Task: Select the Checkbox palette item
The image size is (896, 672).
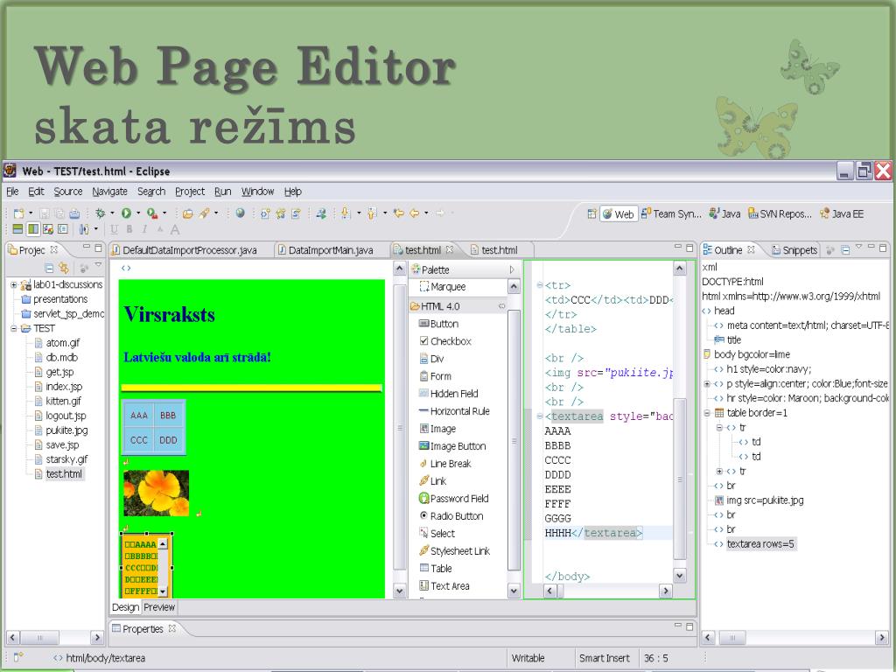Action: point(445,341)
